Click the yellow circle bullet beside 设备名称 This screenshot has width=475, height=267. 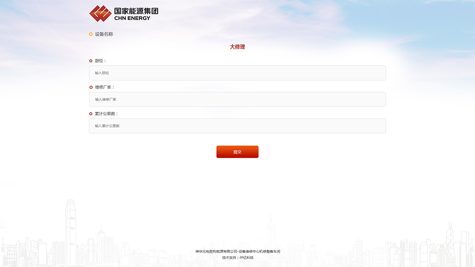point(91,34)
